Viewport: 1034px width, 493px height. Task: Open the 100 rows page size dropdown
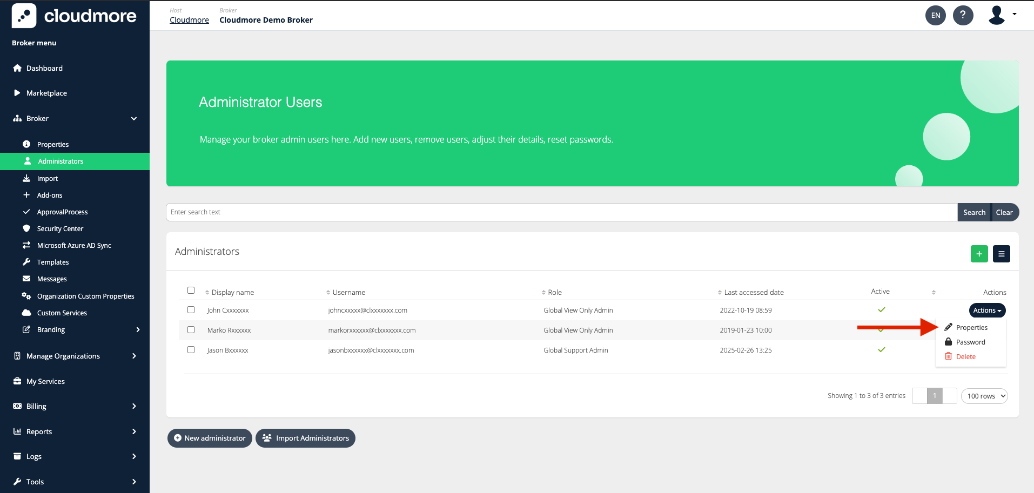(984, 396)
